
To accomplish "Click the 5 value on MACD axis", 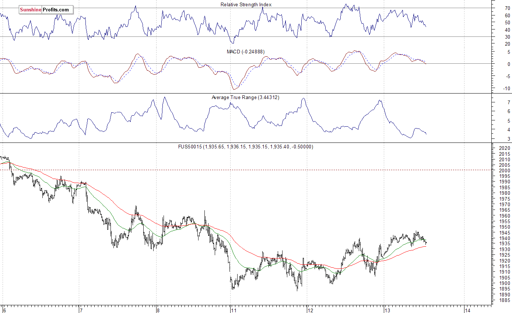I will (x=509, y=52).
